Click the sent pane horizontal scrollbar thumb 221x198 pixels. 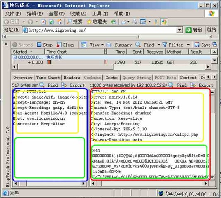23,184
